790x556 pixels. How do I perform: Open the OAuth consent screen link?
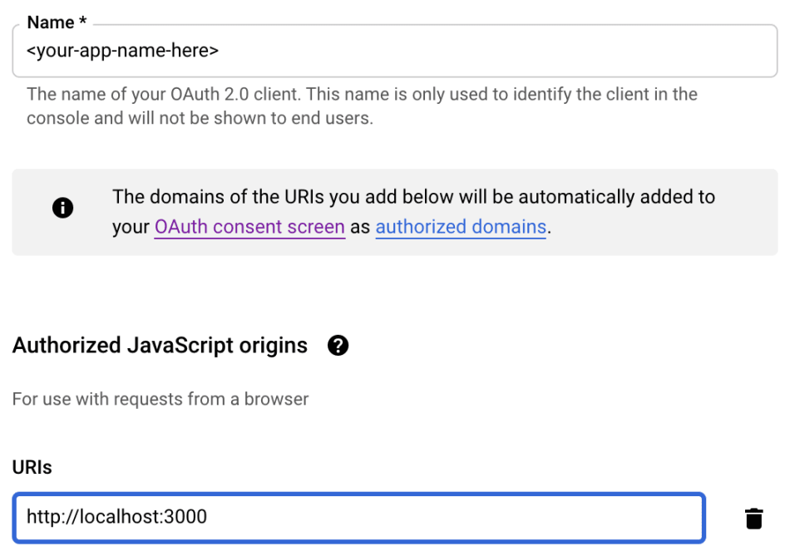click(249, 227)
